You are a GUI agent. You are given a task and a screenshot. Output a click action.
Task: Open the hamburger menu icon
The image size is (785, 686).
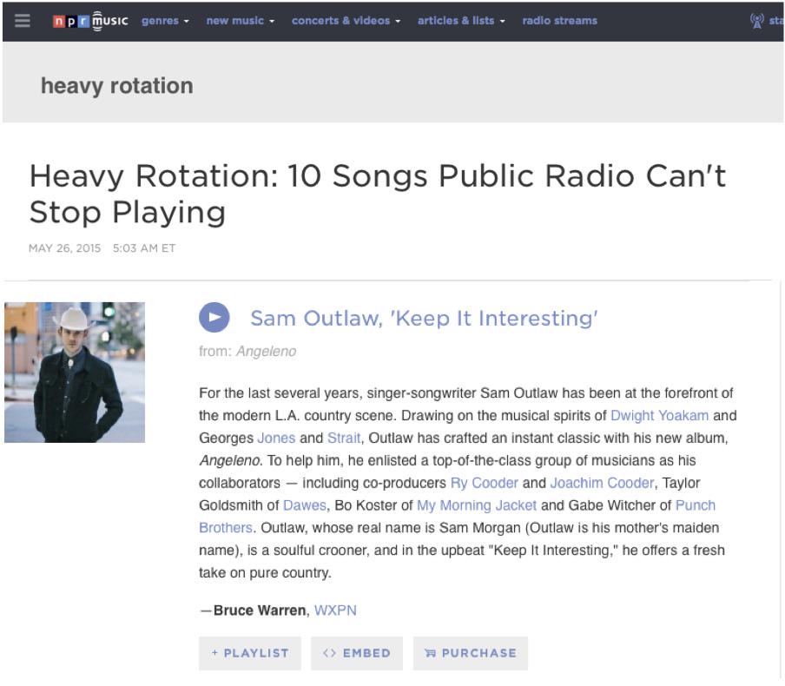[x=22, y=21]
